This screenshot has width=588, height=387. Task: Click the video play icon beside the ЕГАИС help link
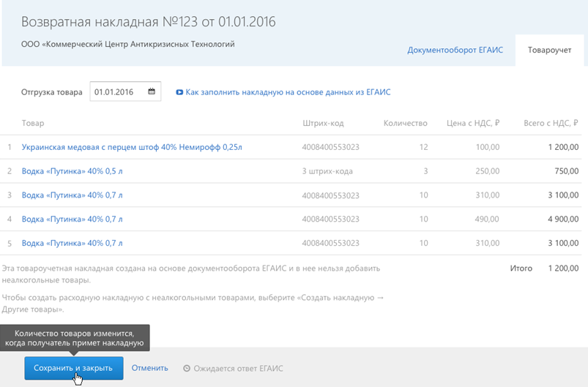[179, 92]
